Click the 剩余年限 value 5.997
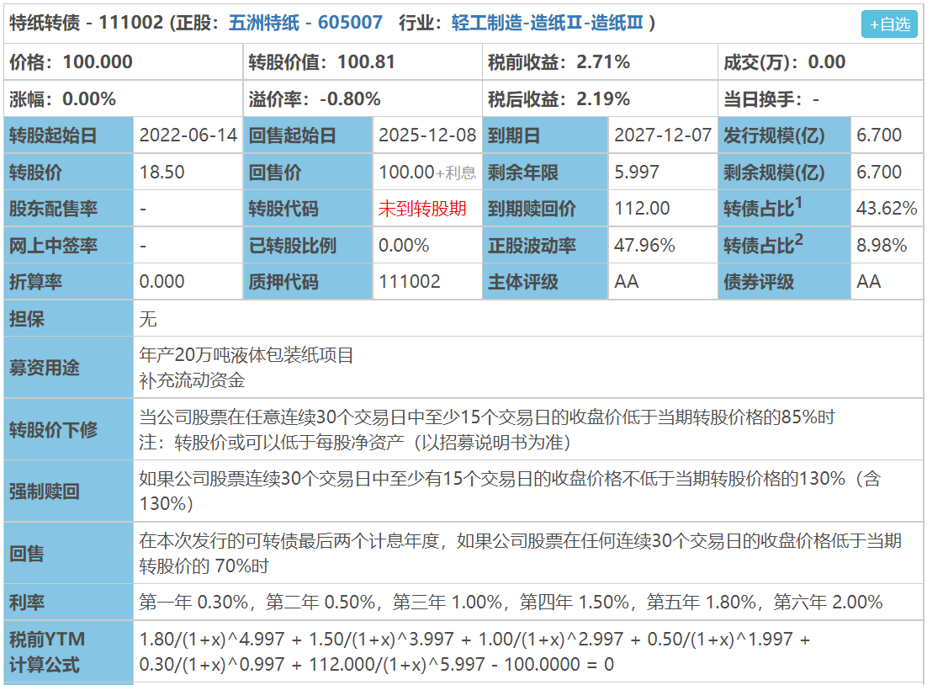Image resolution: width=927 pixels, height=685 pixels. (637, 173)
